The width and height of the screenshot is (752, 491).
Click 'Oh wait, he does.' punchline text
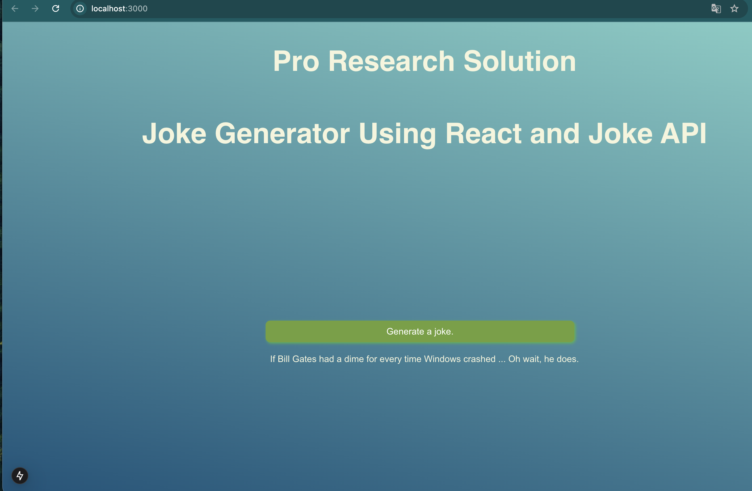coord(543,359)
